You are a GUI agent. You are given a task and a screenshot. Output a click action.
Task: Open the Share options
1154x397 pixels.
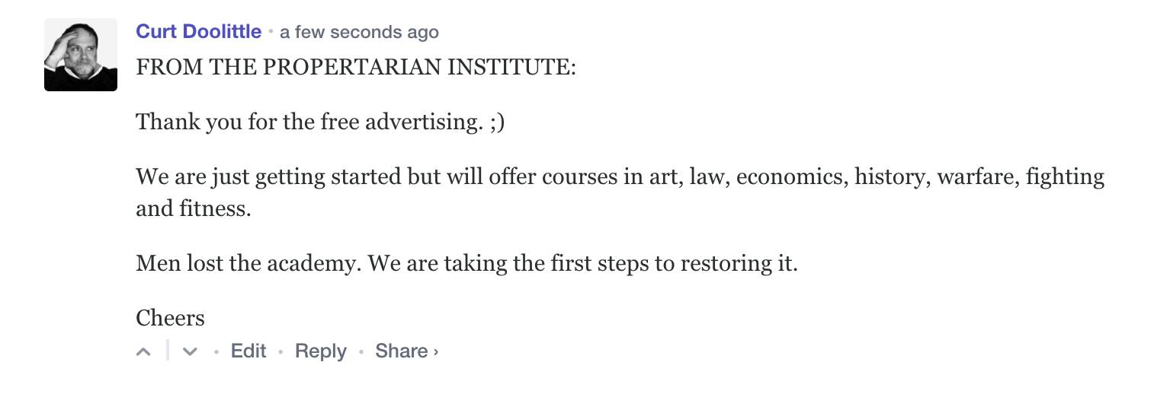(401, 351)
